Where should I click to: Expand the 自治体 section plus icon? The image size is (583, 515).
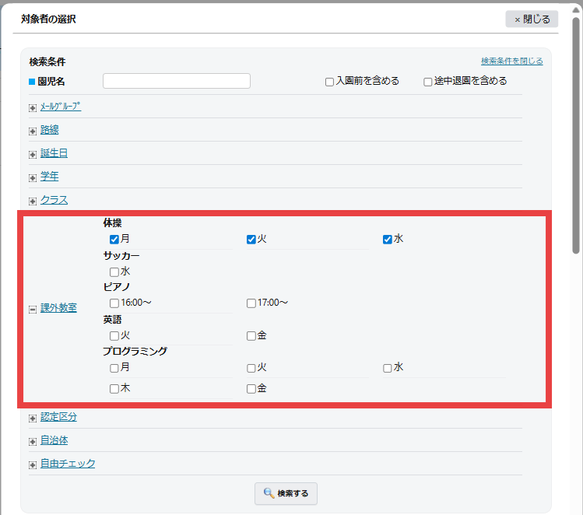tap(33, 442)
